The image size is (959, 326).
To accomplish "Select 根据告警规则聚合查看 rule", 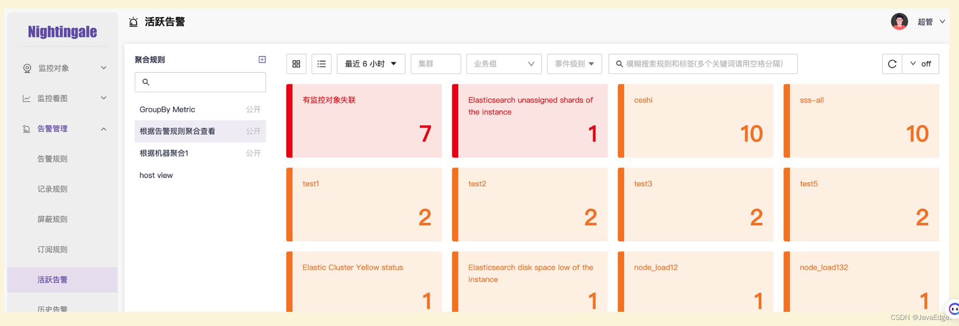I will click(x=200, y=131).
